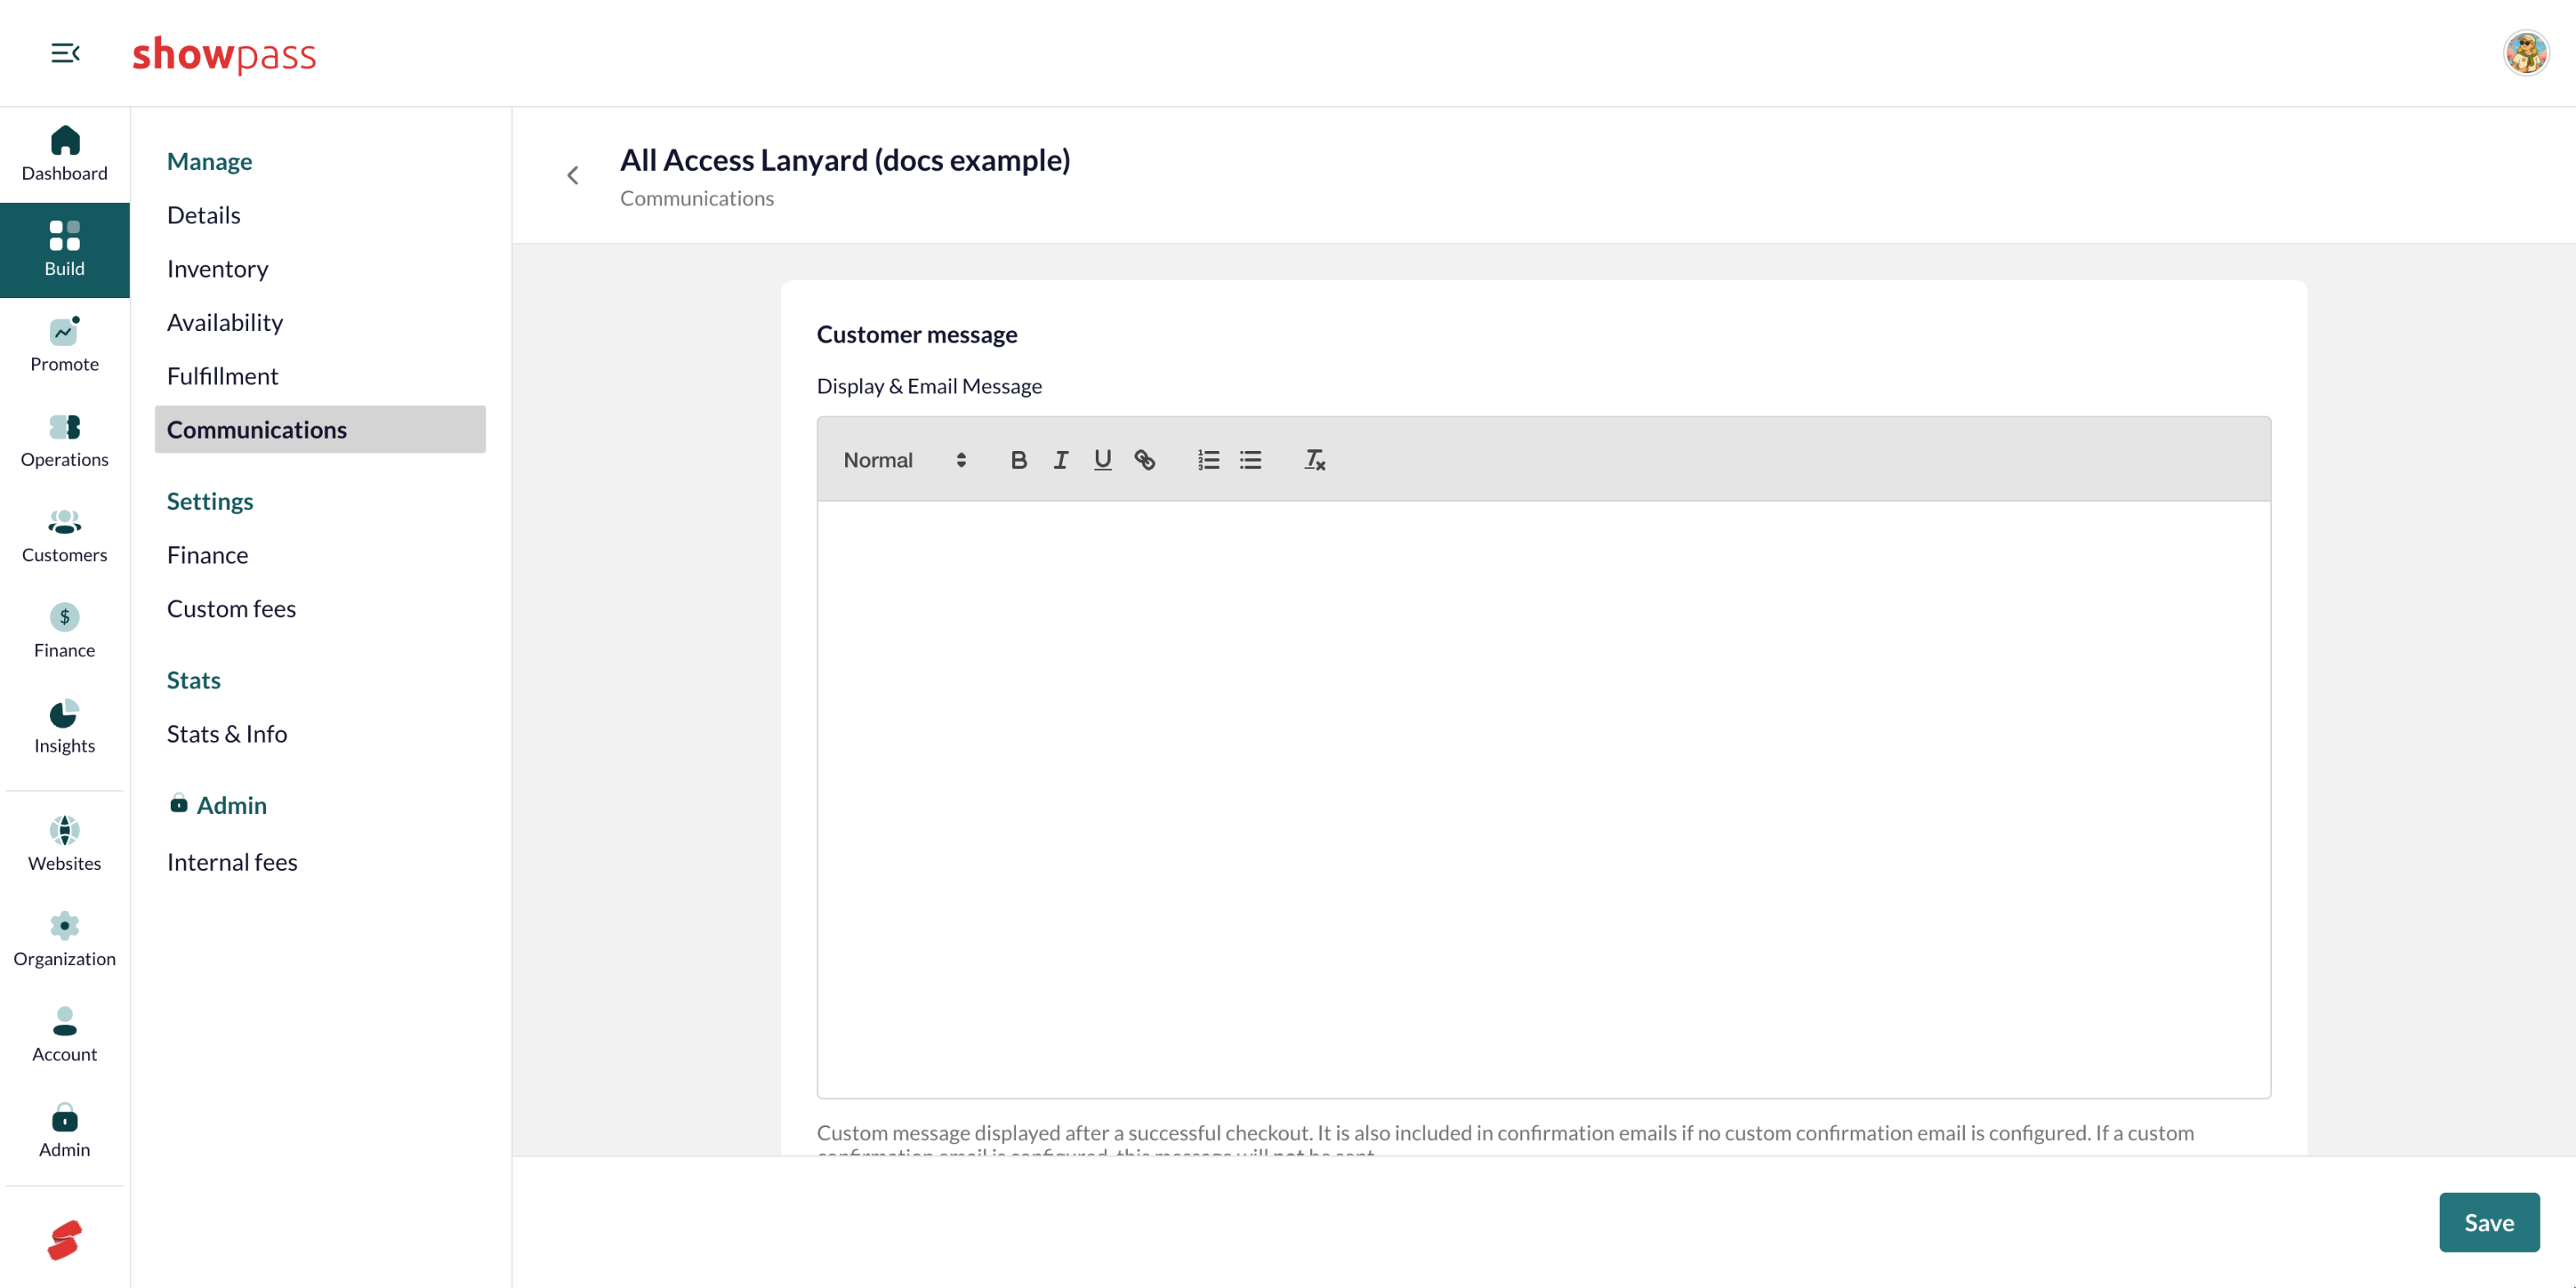Open the Websites sidebar section

(x=65, y=844)
